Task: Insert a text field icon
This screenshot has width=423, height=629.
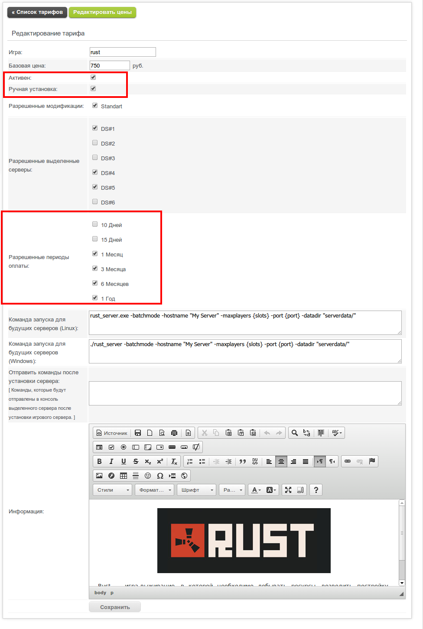Action: pos(136,447)
